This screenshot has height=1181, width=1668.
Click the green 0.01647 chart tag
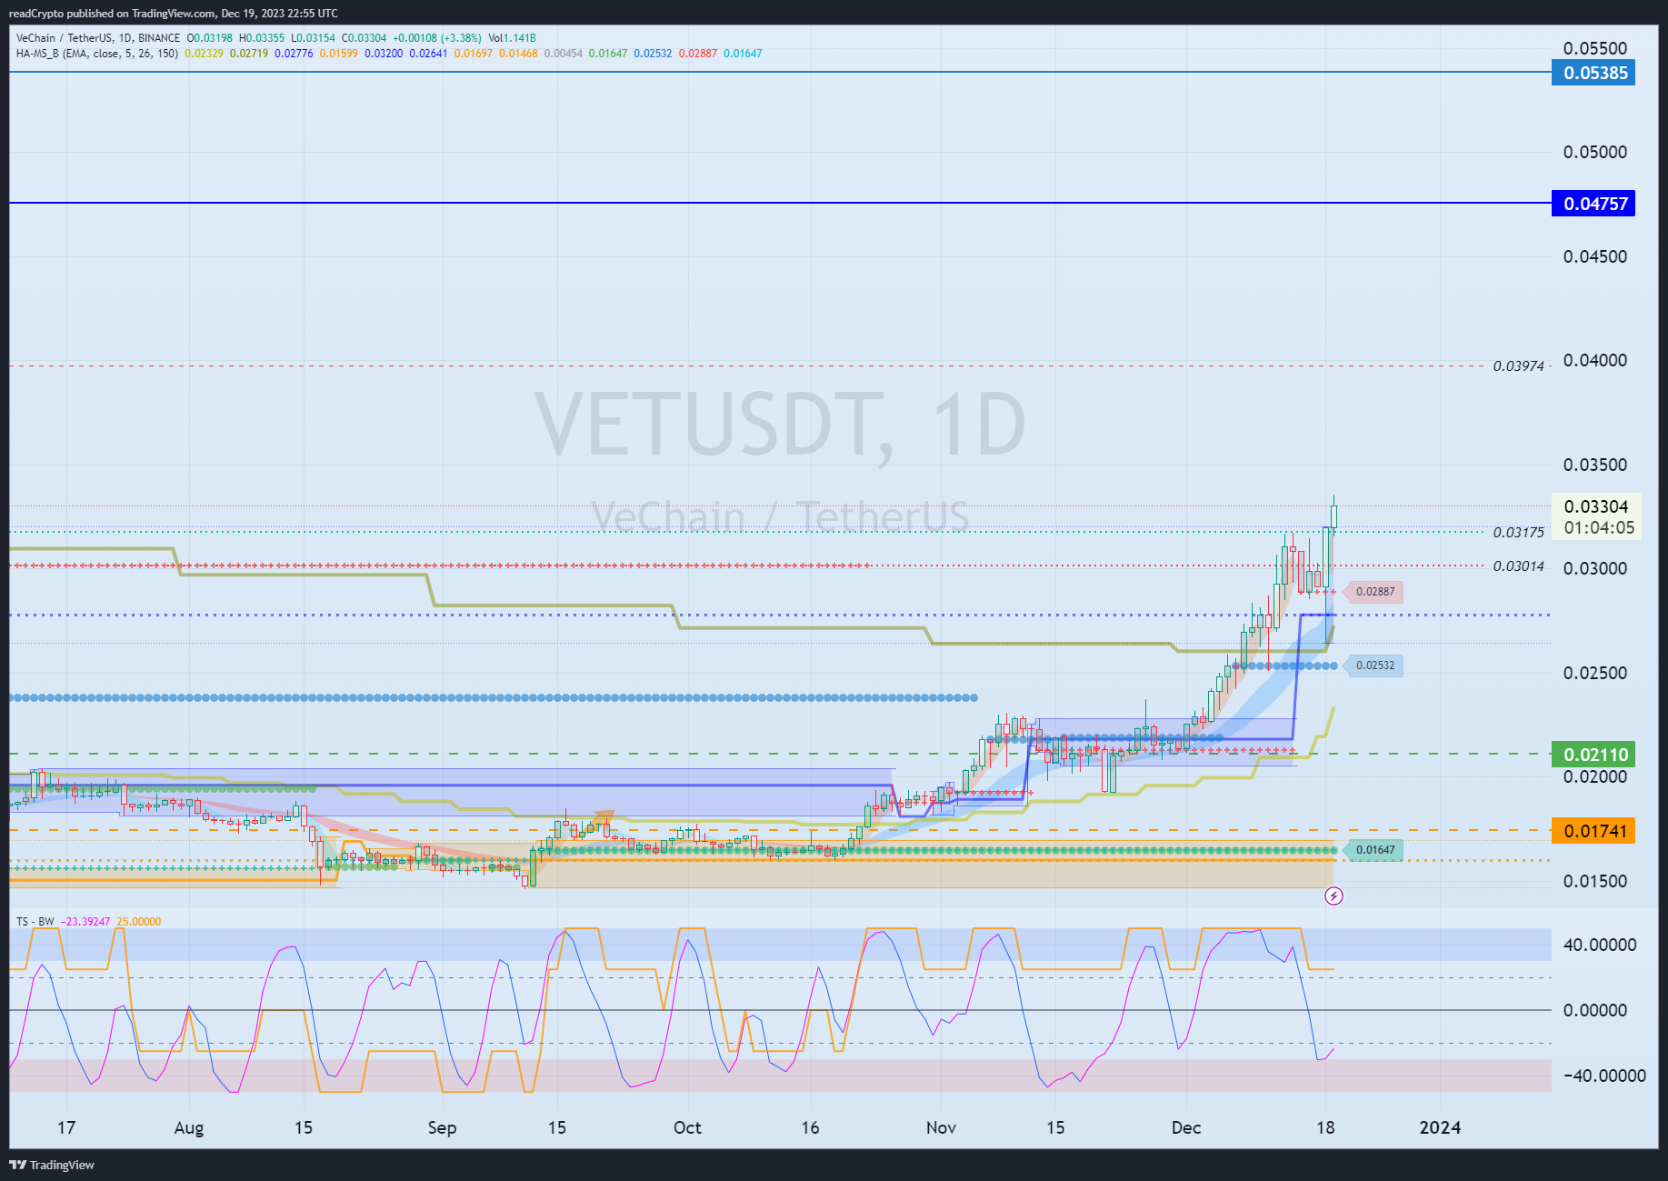(1374, 850)
